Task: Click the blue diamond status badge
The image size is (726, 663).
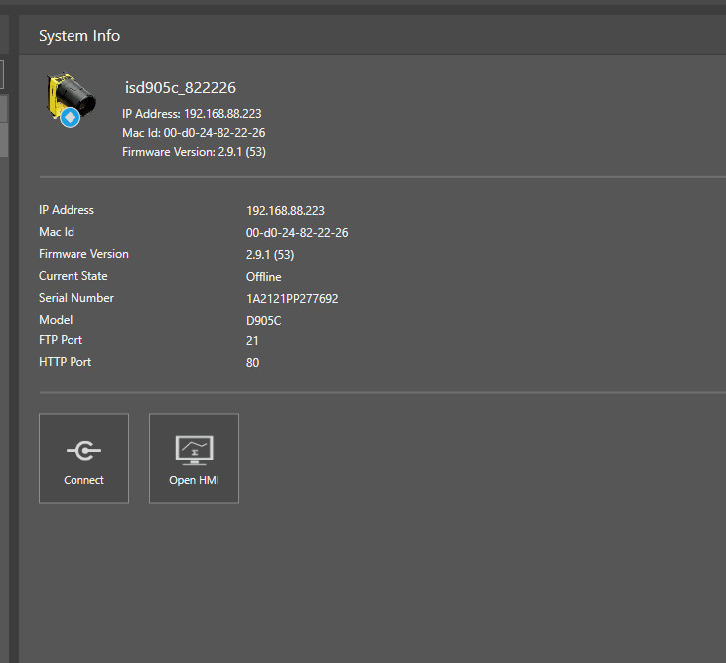Action: [x=71, y=117]
